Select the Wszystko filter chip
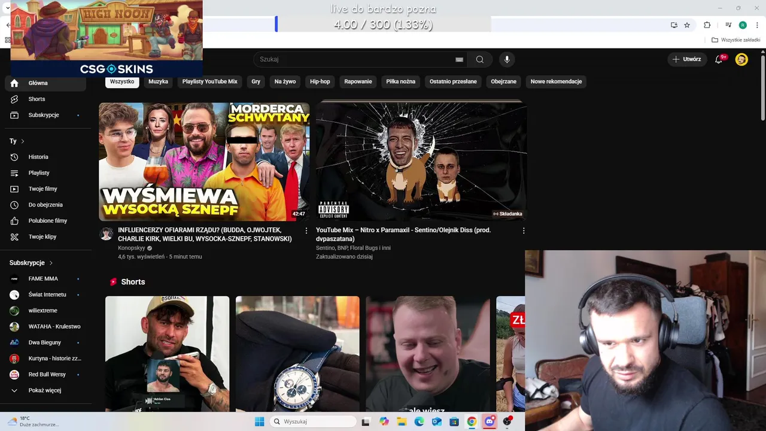The width and height of the screenshot is (766, 431). (x=122, y=81)
